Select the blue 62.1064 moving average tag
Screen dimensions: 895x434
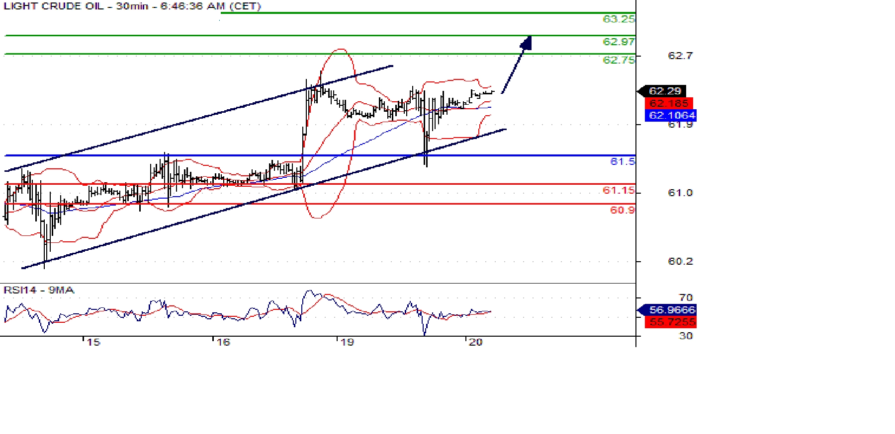point(671,115)
